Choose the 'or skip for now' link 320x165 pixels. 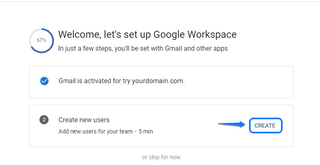pyautogui.click(x=161, y=157)
